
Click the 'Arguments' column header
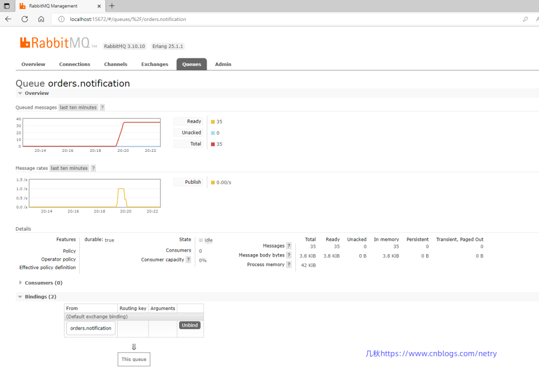[163, 309]
